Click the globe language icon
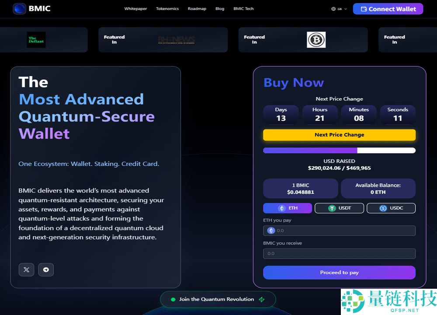437x315 pixels. (x=333, y=9)
